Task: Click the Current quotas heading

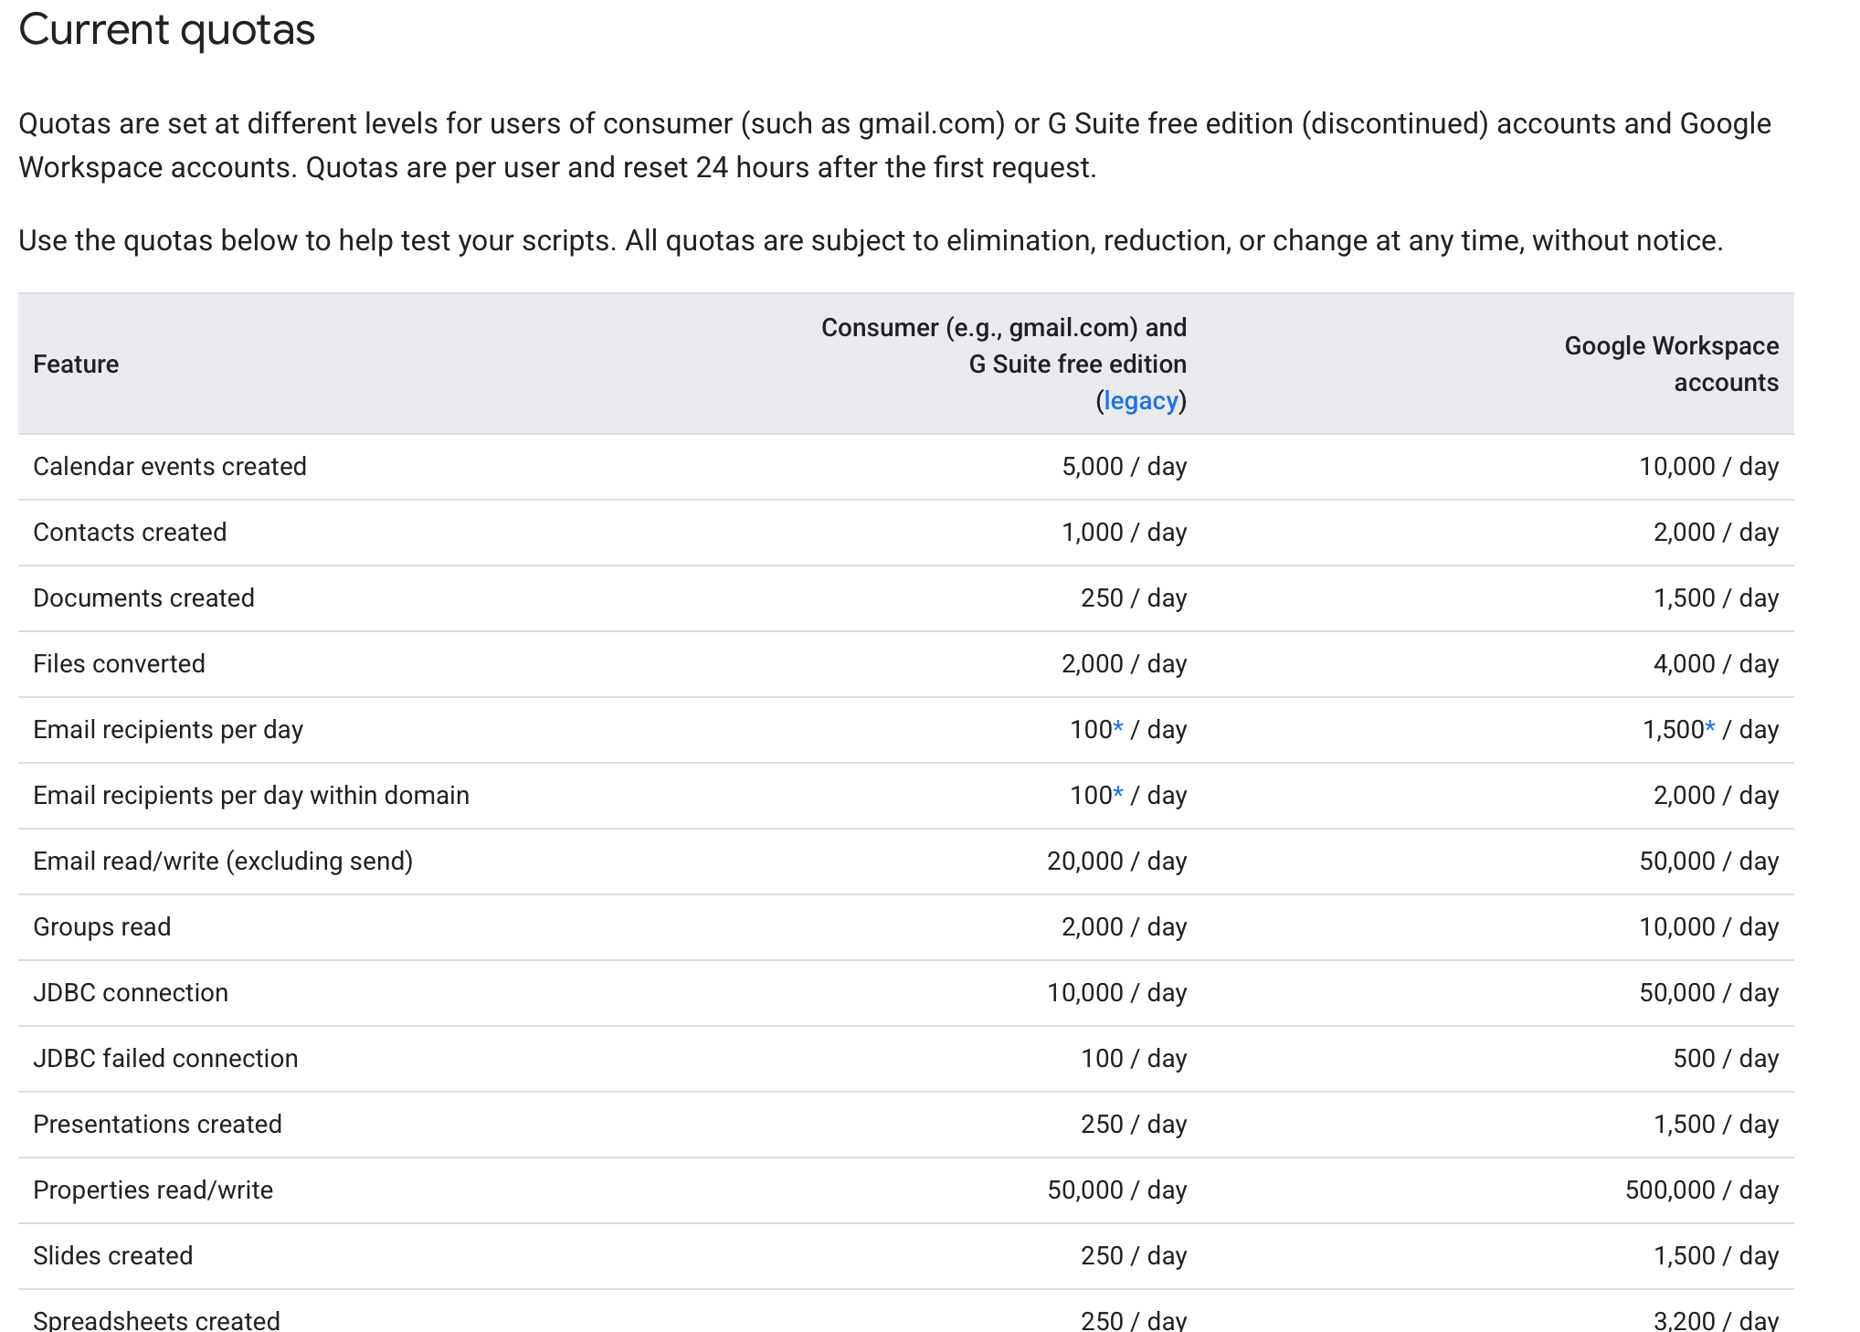Action: [x=166, y=30]
